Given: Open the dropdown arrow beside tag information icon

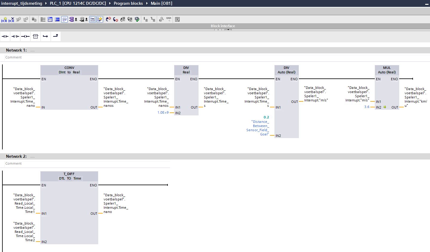Looking at the screenshot, I should click(87, 19).
